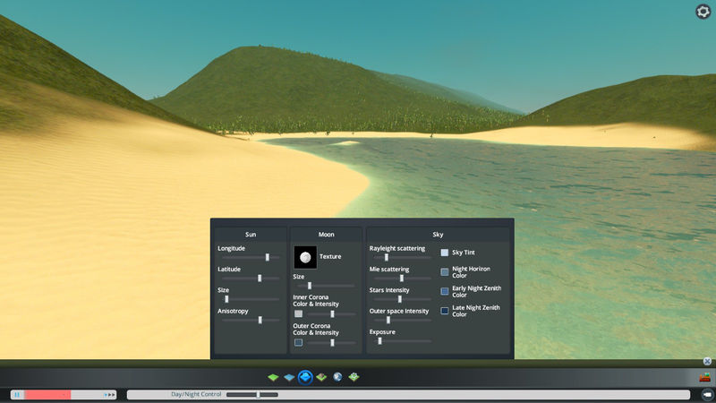Click the Day/Night Control slider
The width and height of the screenshot is (716, 403).
pos(258,394)
